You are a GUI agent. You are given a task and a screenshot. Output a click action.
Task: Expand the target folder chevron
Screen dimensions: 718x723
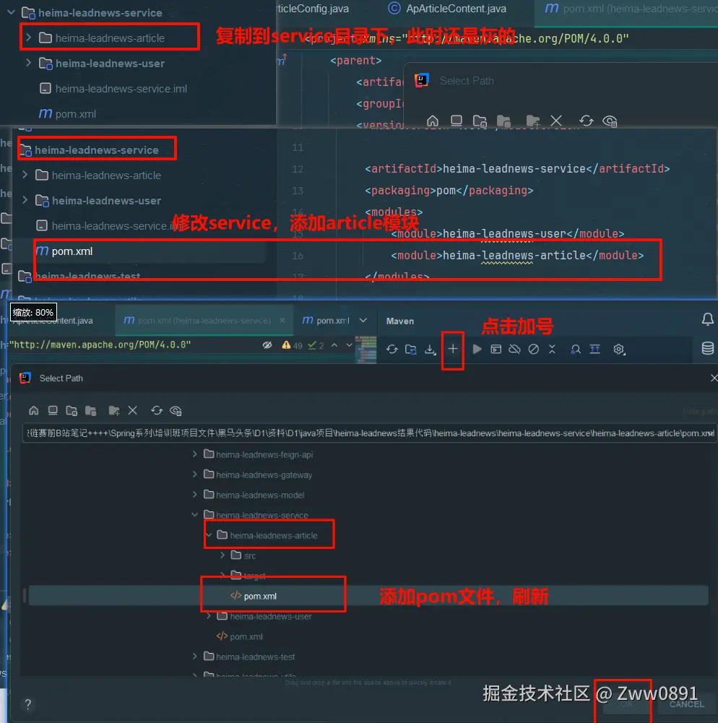click(222, 575)
